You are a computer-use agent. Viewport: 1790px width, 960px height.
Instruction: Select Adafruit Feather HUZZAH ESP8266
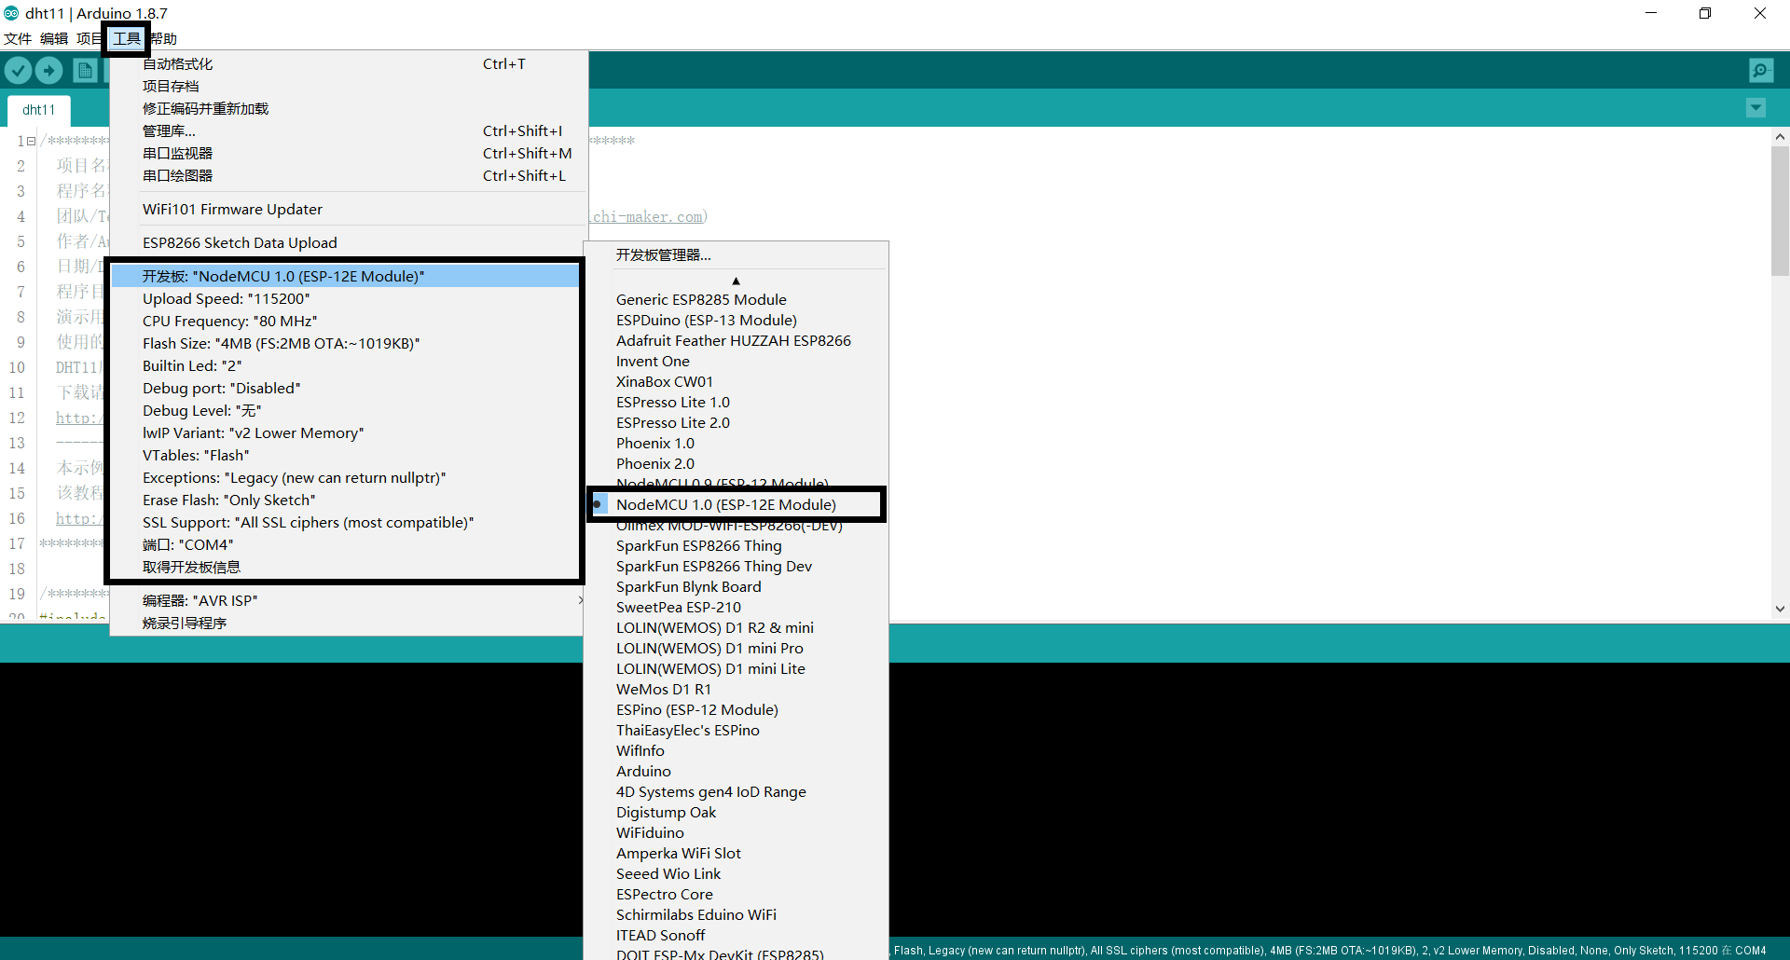737,341
